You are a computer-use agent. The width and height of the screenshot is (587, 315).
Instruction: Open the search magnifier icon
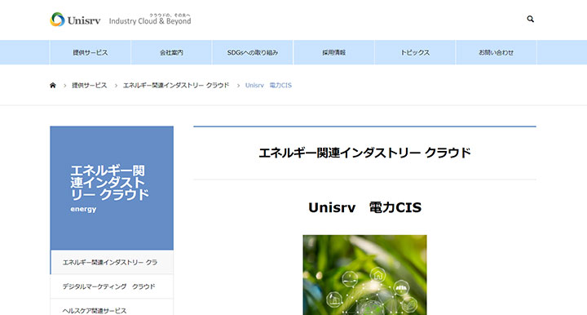tap(530, 19)
